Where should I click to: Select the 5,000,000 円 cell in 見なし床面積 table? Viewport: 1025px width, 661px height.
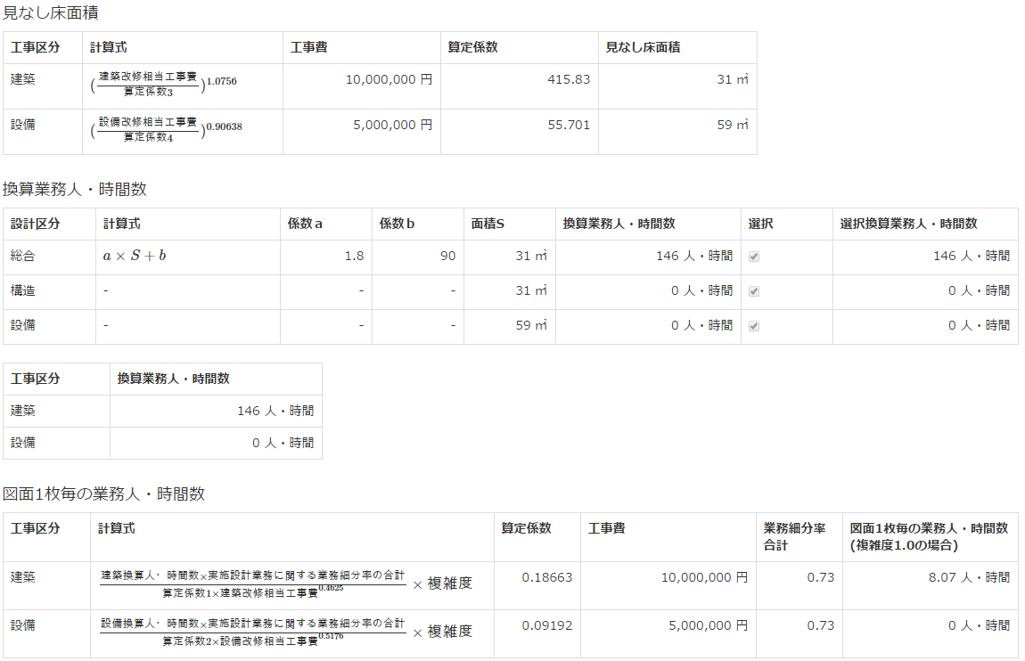coord(362,132)
